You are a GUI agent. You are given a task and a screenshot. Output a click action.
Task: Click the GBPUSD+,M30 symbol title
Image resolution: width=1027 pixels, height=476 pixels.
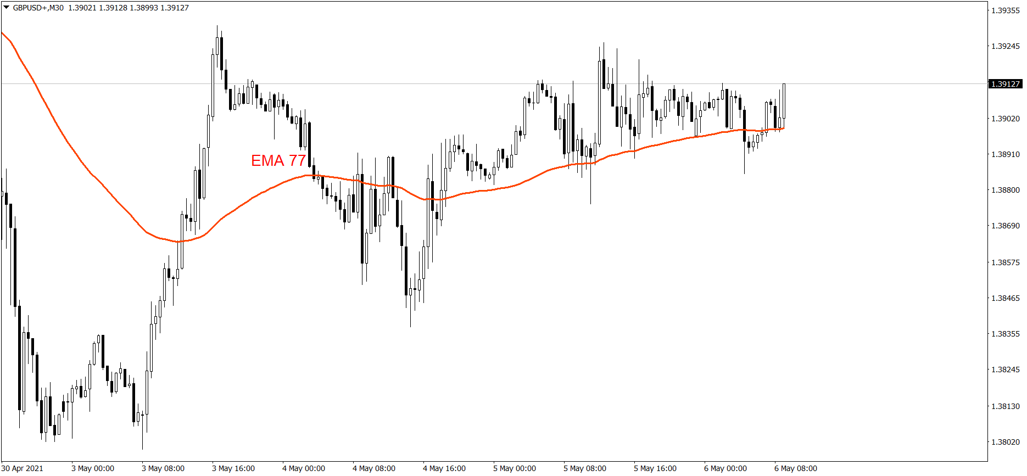click(38, 8)
